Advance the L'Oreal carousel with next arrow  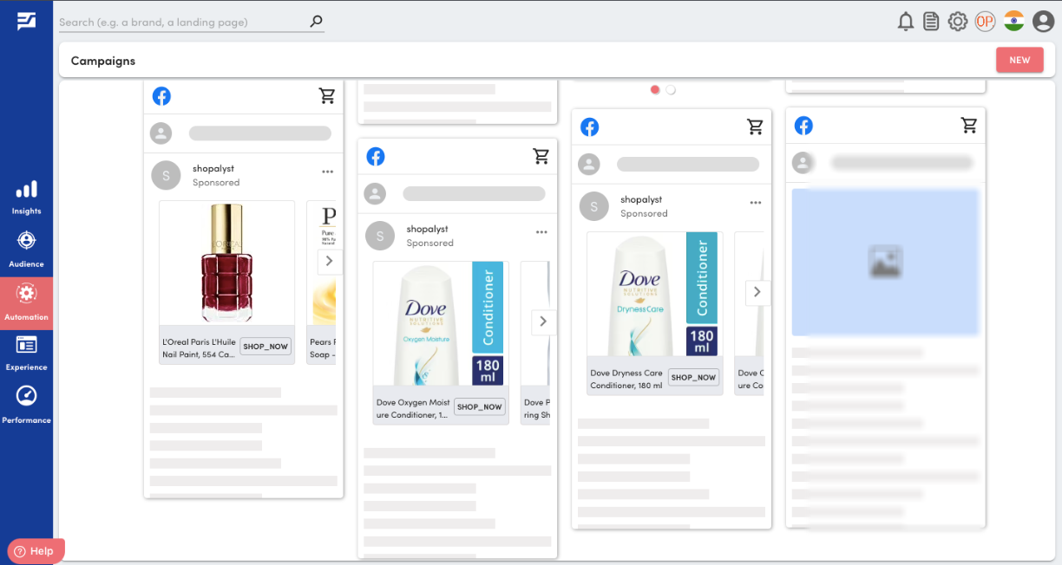pos(329,261)
